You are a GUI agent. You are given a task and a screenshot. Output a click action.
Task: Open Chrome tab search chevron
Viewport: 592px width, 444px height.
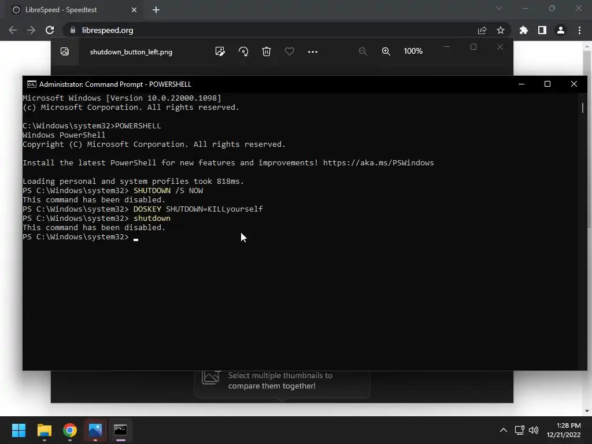click(x=499, y=8)
